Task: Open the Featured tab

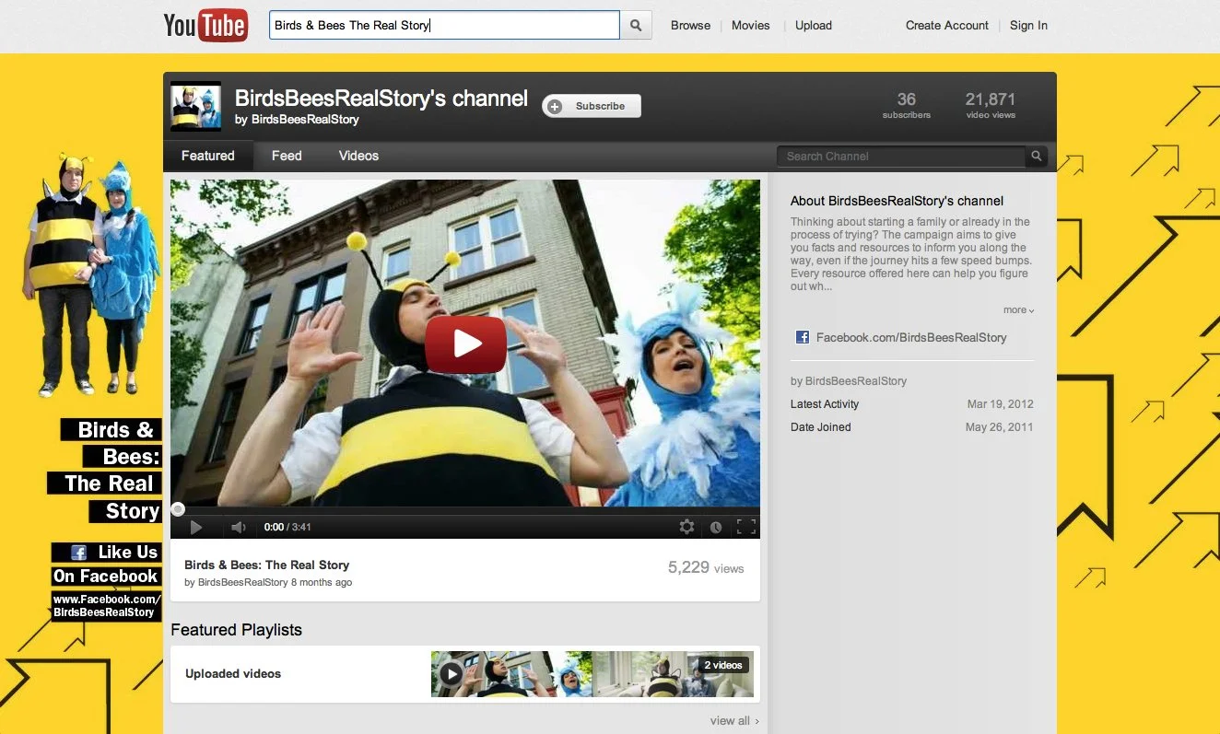Action: click(208, 156)
